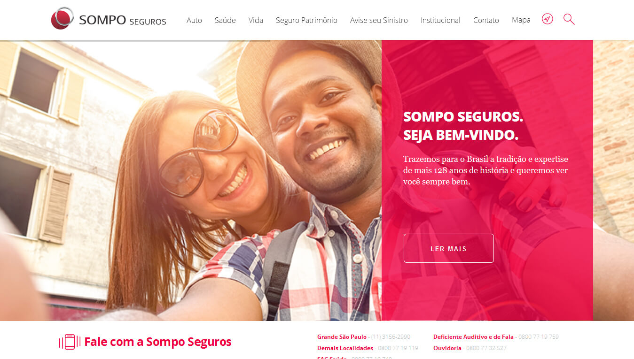Click the Sompo Seguros Seja Bem-Vindo headline
Viewport: 634px width, 359px height.
coord(463,126)
